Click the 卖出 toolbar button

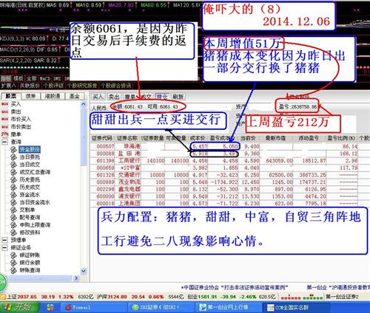click(114, 97)
